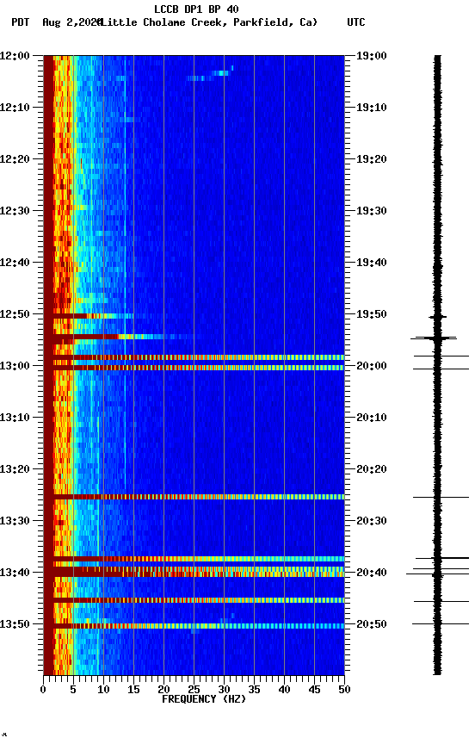
Task: Click the "Little Cholame Creek, Parkfield, Ca" text
Action: click(x=209, y=22)
